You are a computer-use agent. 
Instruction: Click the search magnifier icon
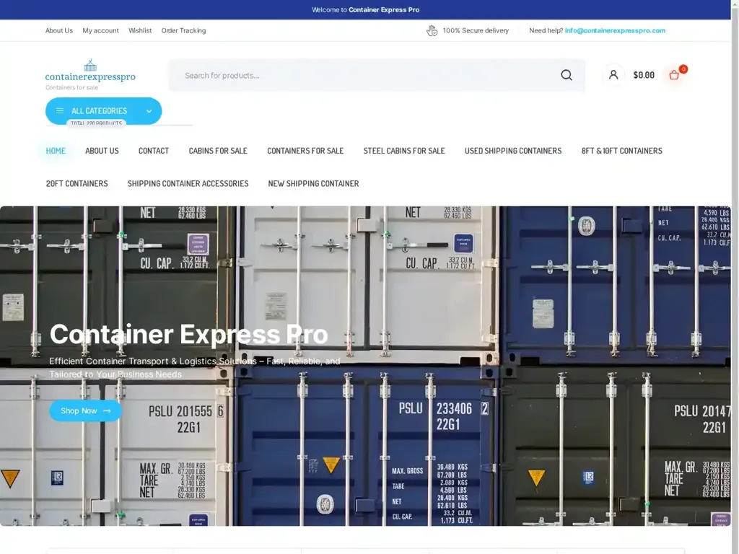coord(566,75)
